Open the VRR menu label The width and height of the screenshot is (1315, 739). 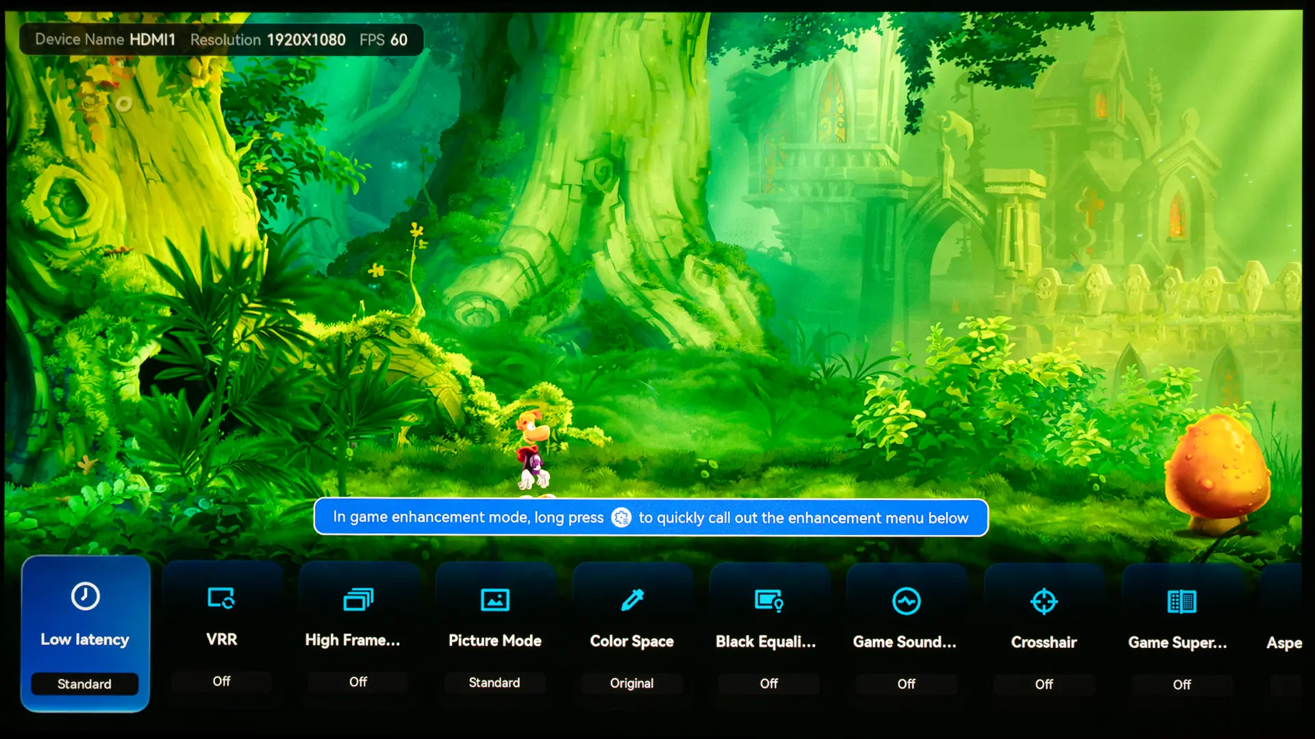click(222, 640)
